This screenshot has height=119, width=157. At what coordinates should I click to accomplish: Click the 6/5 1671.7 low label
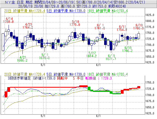pyautogui.click(x=111, y=57)
